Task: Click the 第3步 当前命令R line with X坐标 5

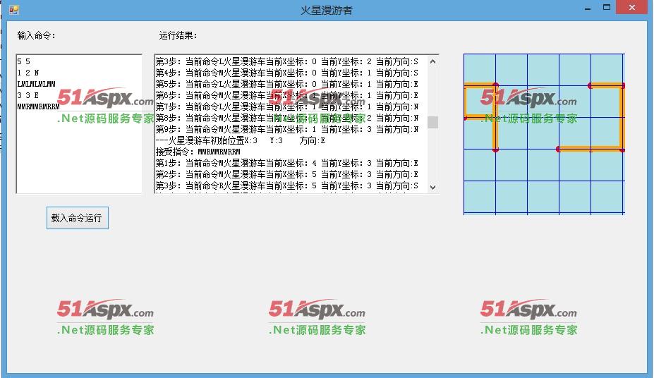Action: 287,185
